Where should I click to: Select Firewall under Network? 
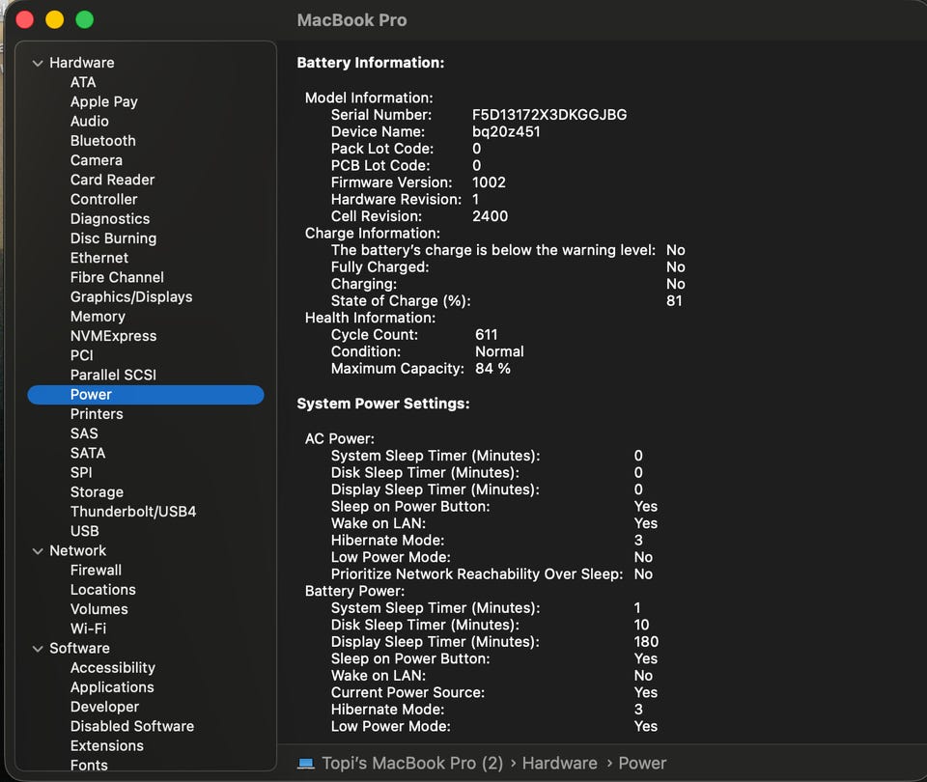[x=96, y=570]
